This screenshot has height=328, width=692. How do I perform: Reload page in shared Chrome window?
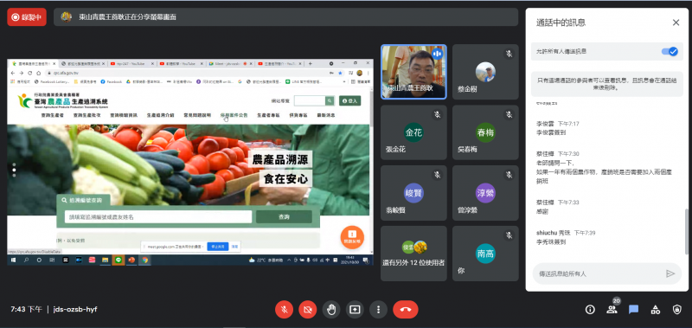30,73
